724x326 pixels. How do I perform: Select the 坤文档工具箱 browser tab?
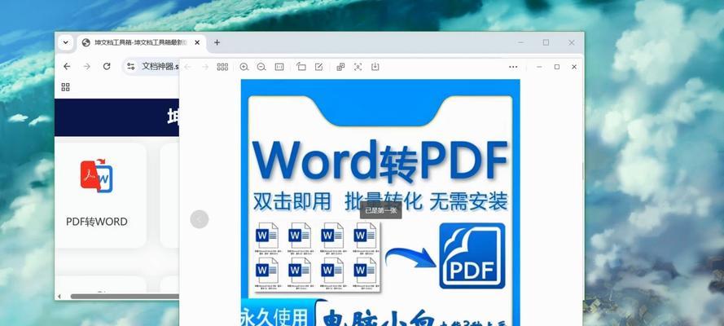[x=141, y=42]
